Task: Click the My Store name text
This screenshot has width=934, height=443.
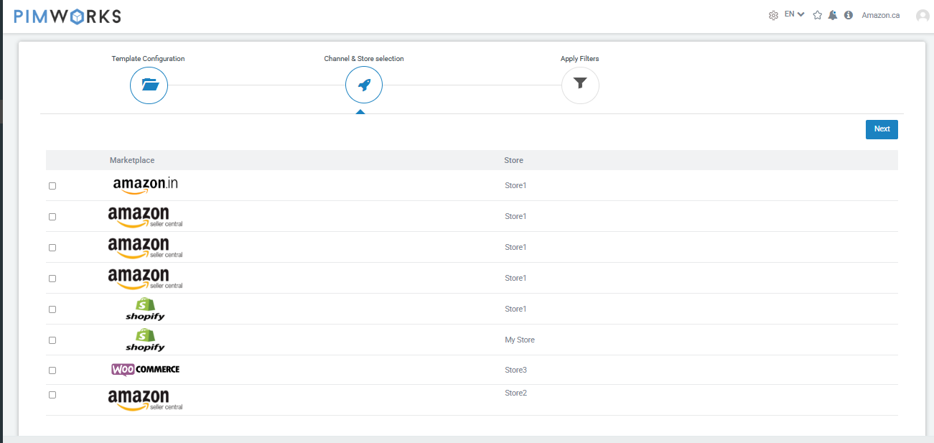Action: click(520, 340)
